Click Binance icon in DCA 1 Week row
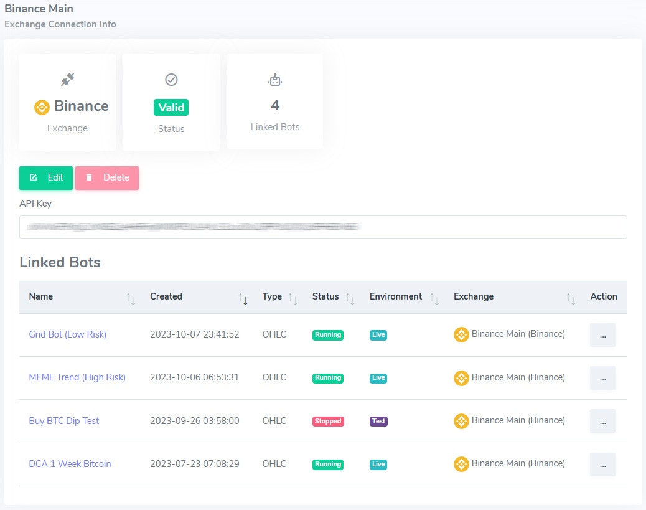 pyautogui.click(x=461, y=465)
